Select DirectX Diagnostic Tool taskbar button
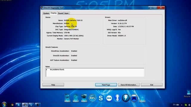 pyautogui.click(x=25, y=105)
